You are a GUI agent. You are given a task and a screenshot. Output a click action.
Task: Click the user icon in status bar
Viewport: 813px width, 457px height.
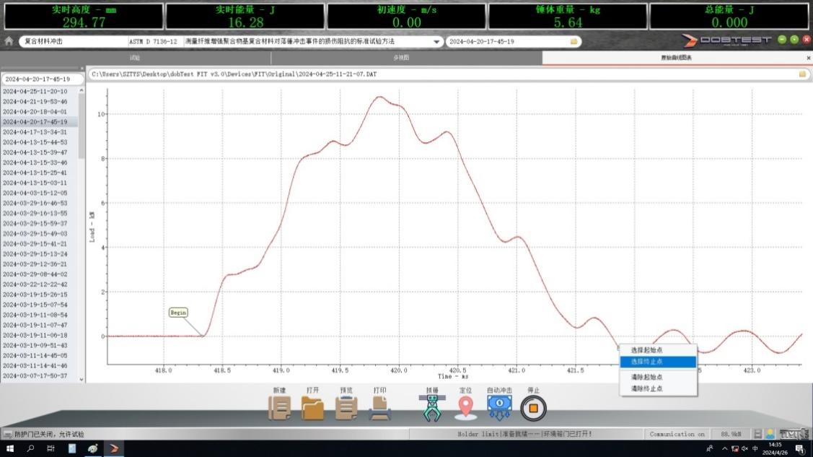[x=770, y=434]
